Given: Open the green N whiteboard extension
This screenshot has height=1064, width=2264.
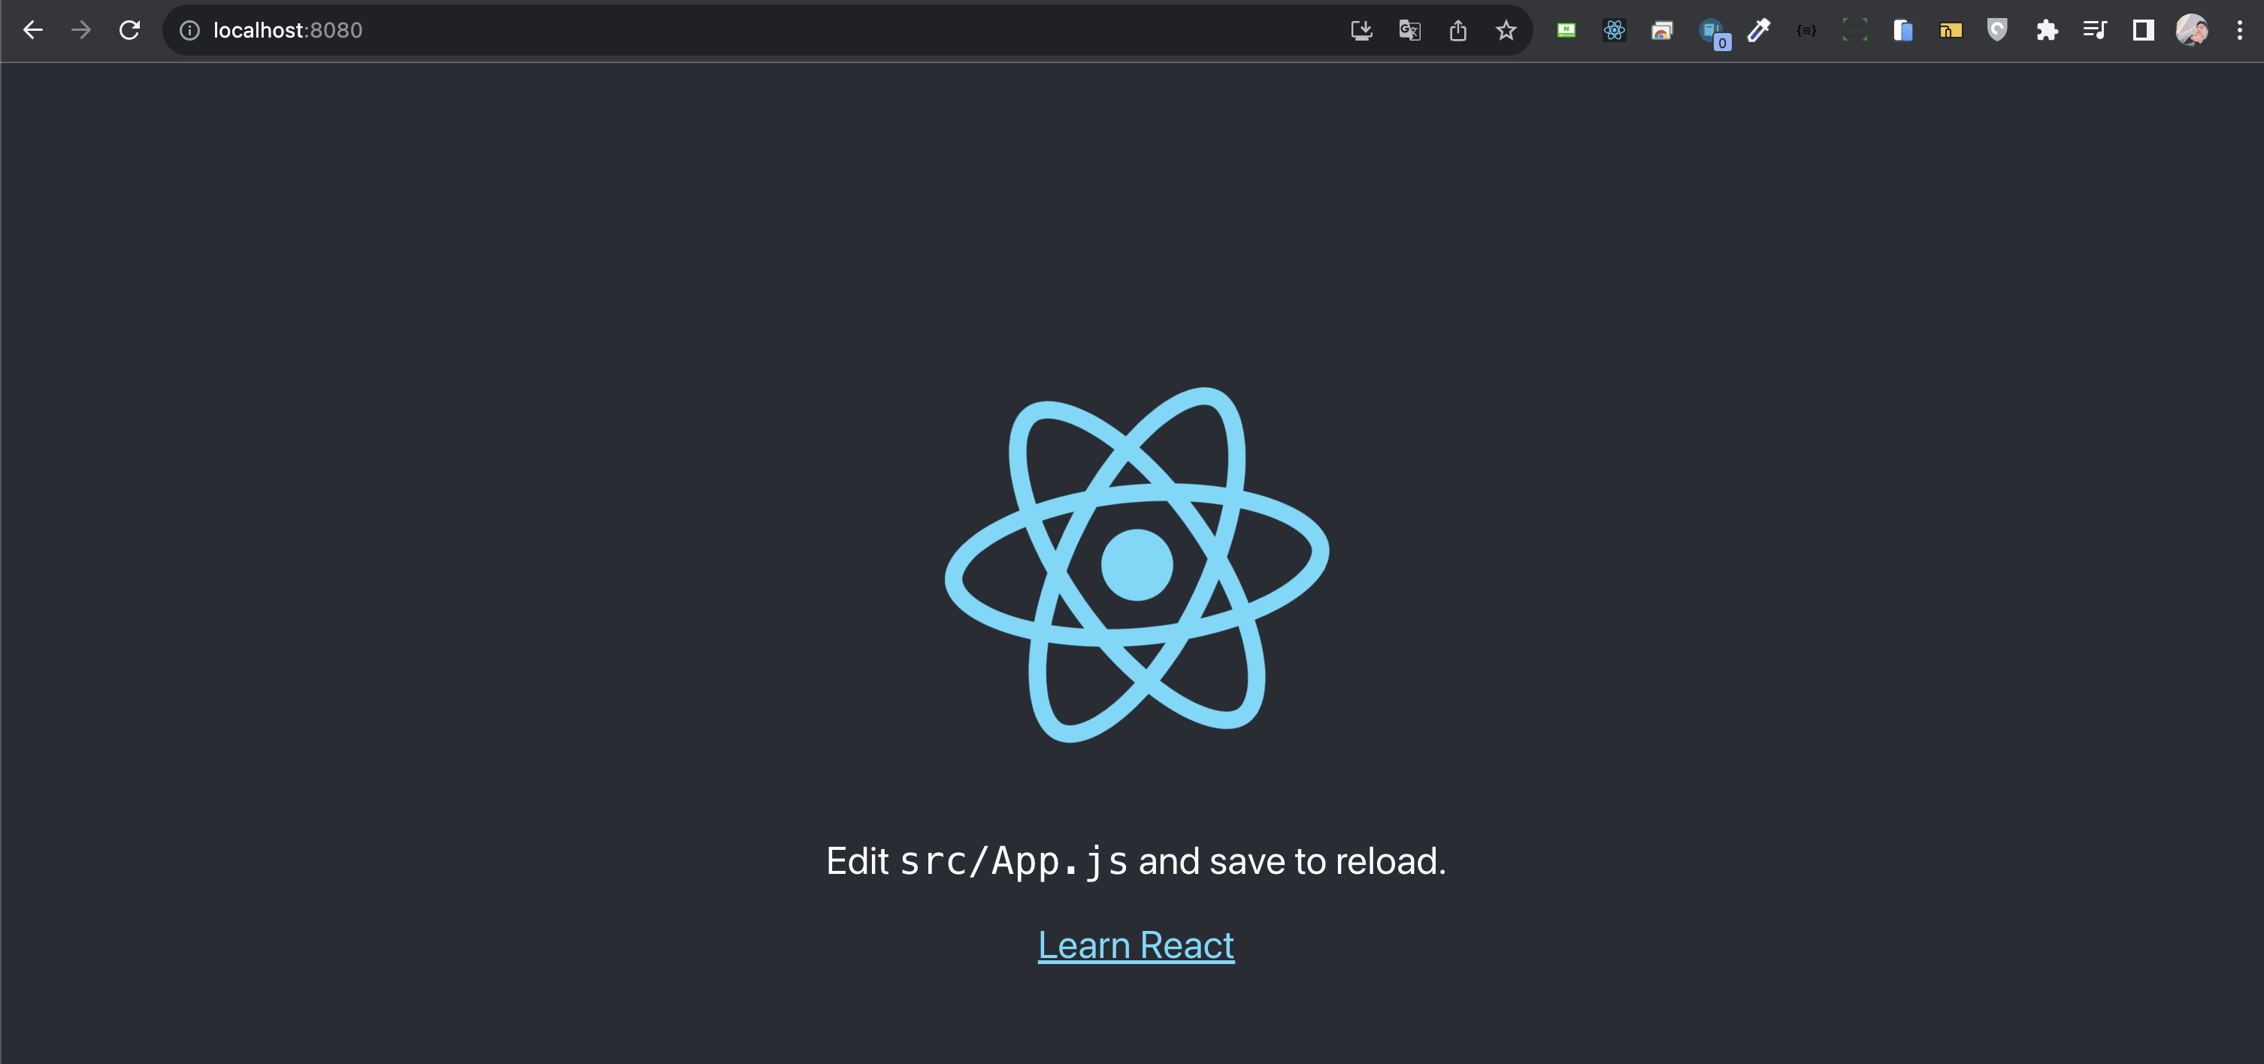Looking at the screenshot, I should point(1566,31).
